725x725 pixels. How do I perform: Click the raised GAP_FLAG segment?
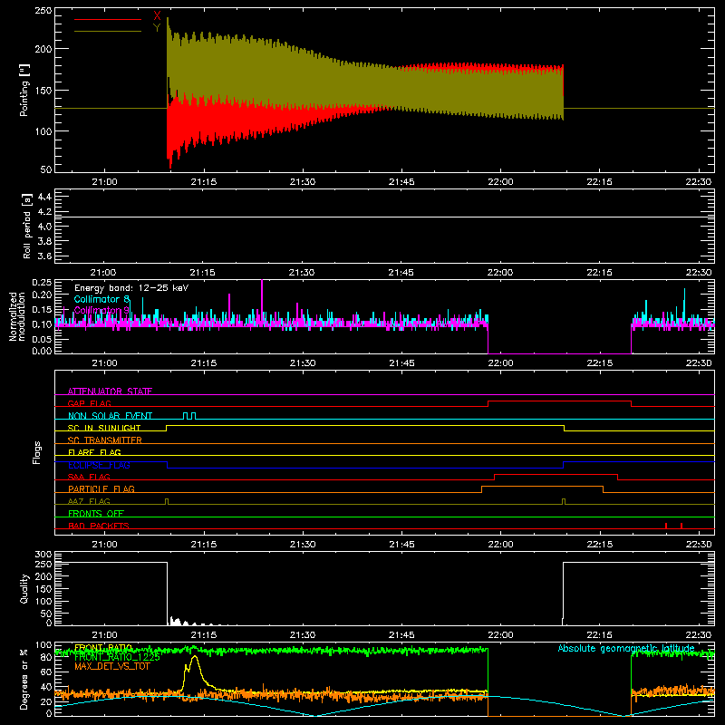559,401
